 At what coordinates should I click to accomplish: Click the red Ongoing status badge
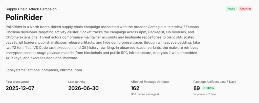(245, 9)
